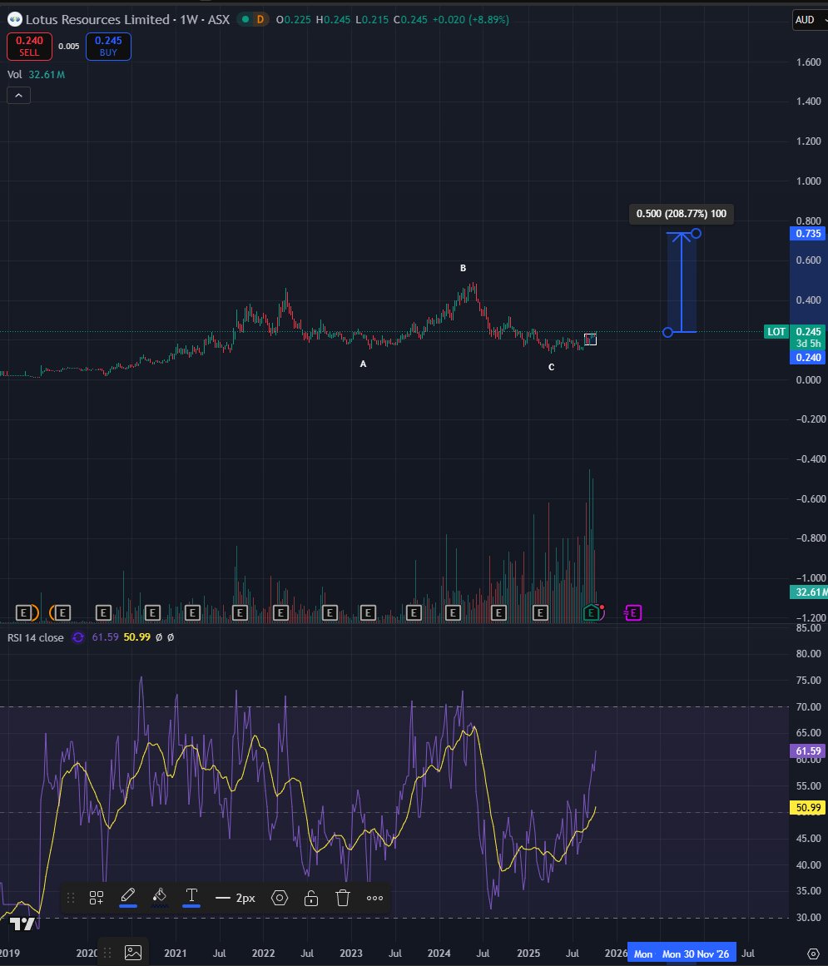Select the text label A on chart
Viewport: 828px width, 966px height.
(x=363, y=364)
